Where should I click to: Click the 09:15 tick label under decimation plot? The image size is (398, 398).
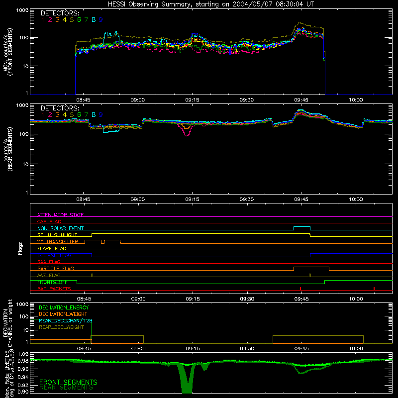click(193, 349)
